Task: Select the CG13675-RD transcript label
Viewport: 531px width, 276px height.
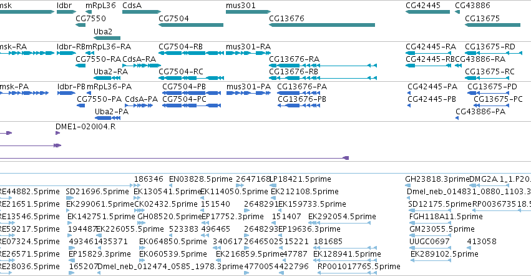Action: pos(490,46)
